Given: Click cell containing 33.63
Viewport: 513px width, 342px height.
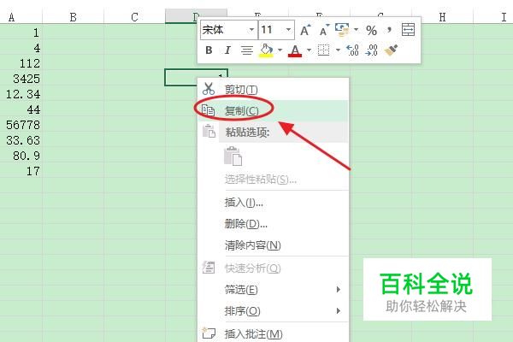Looking at the screenshot, I should tap(21, 140).
